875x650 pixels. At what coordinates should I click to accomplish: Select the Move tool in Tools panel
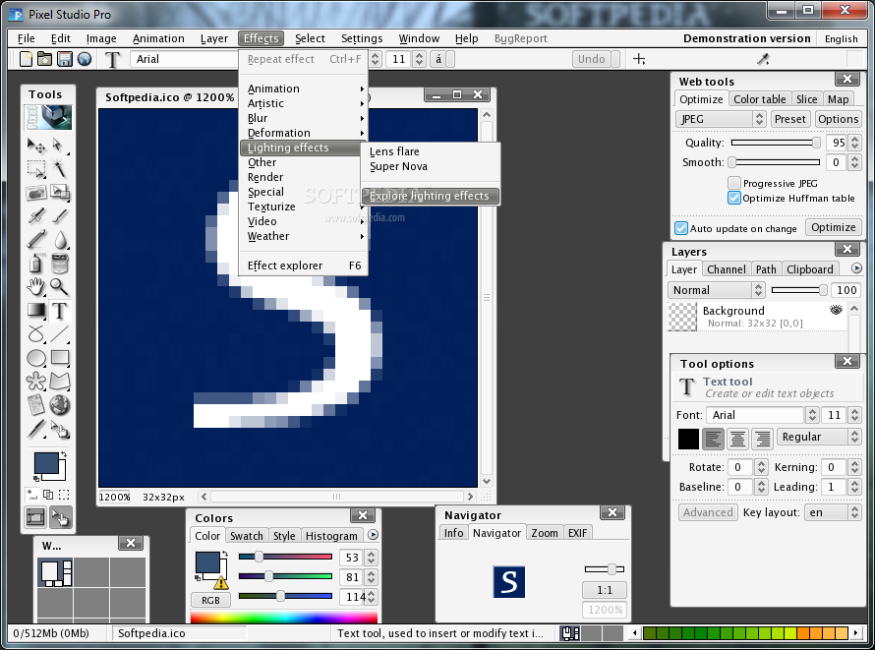(36, 146)
